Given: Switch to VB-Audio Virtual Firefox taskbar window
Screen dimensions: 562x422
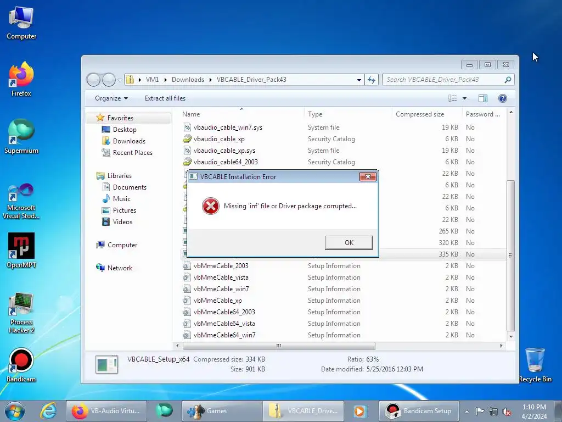Looking at the screenshot, I should pos(106,411).
